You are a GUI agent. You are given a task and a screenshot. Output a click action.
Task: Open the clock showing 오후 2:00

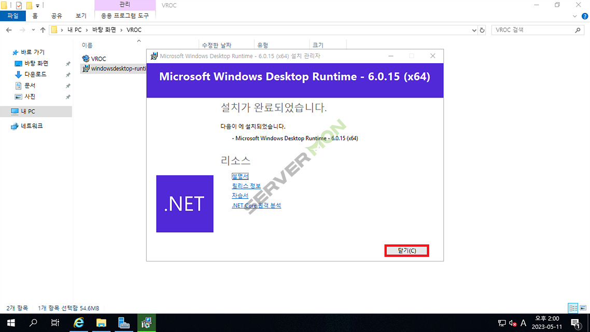547,323
